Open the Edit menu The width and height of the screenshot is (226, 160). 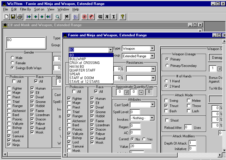[x=14, y=9]
